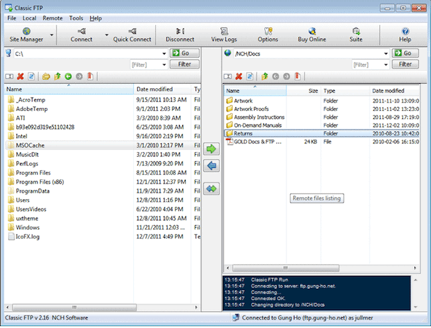Click the Buy Online toolbar icon

(x=312, y=35)
